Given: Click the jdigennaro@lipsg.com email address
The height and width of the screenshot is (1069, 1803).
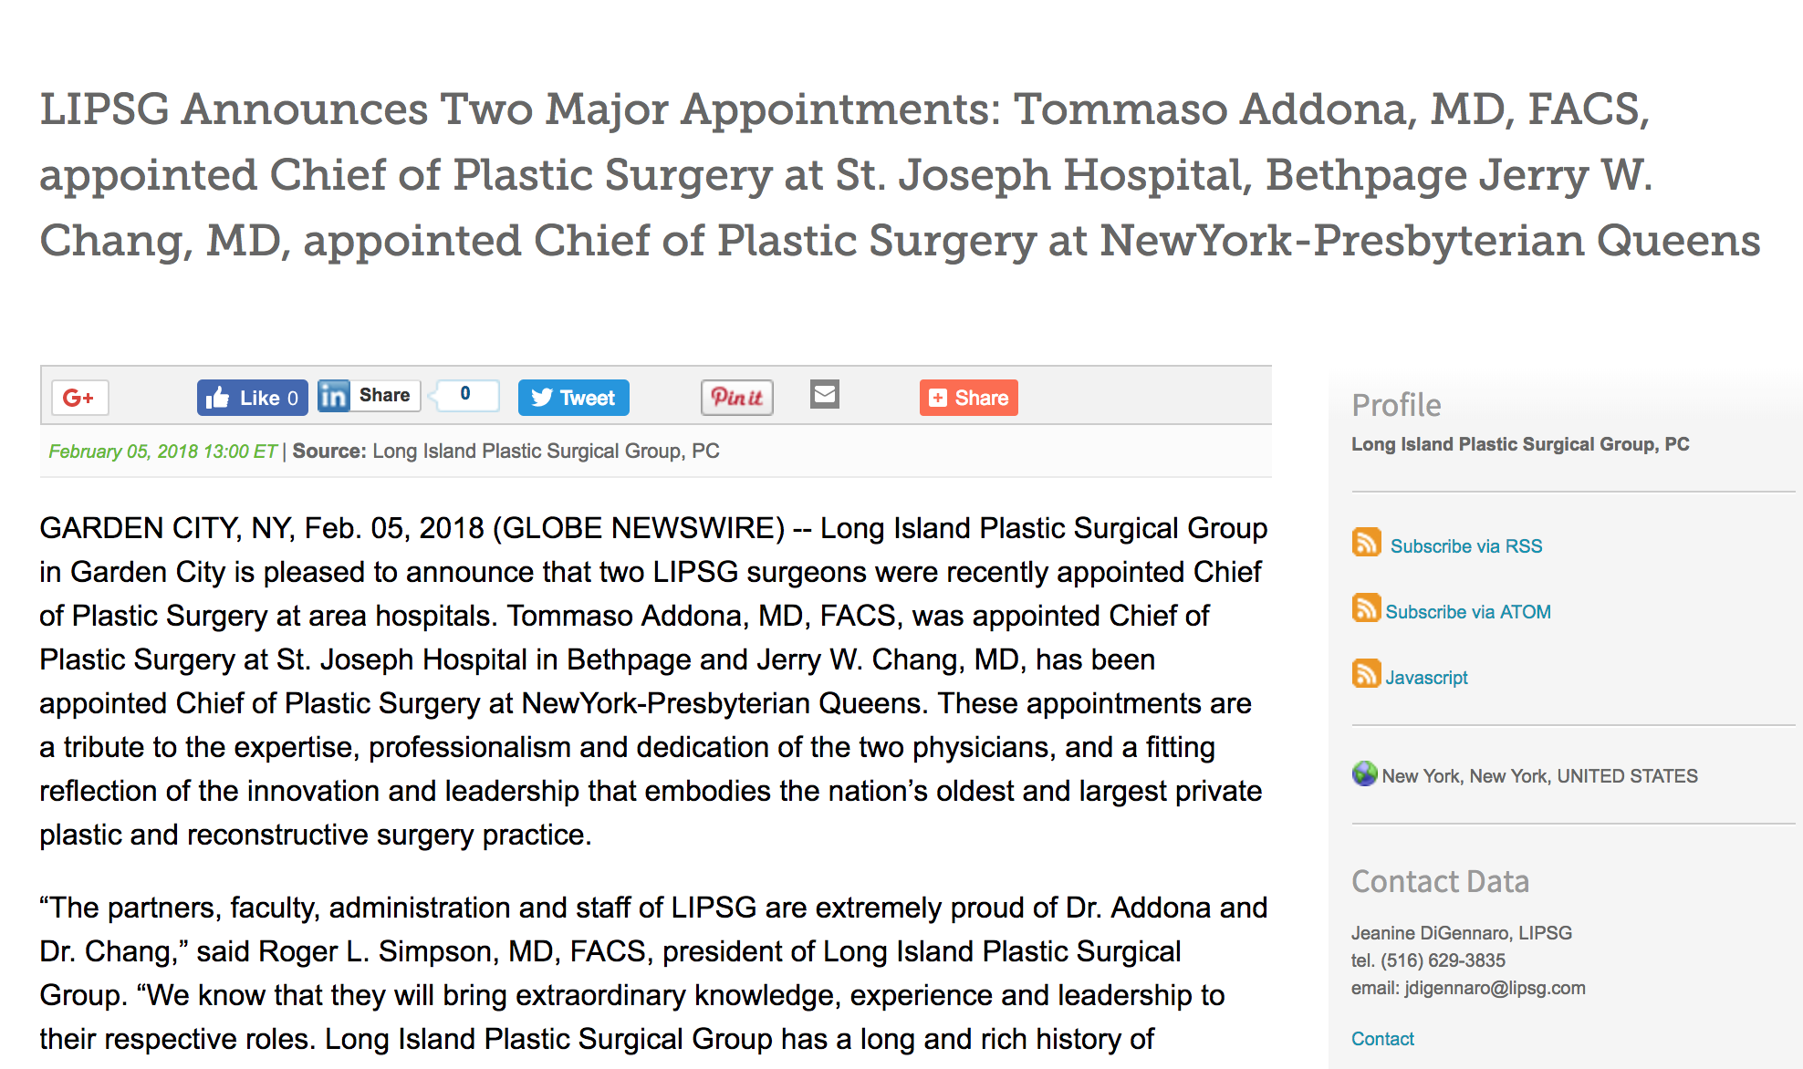Looking at the screenshot, I should tap(1495, 988).
